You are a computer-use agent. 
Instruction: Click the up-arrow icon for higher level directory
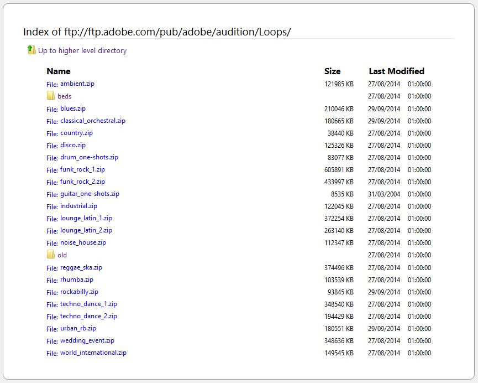coord(31,50)
